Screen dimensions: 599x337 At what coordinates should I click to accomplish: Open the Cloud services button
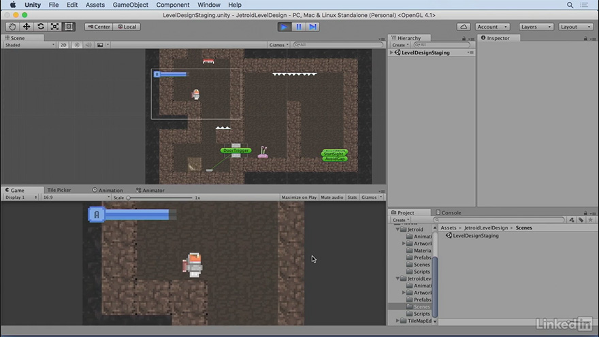tap(464, 27)
